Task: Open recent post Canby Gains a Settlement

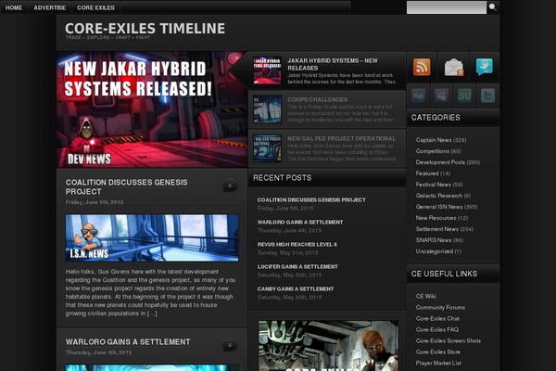Action: 296,289
